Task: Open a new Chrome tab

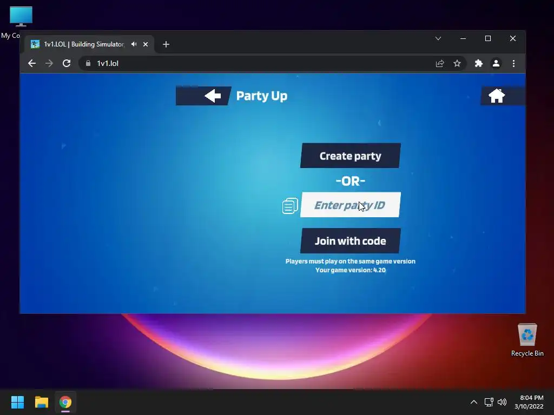Action: coord(166,44)
